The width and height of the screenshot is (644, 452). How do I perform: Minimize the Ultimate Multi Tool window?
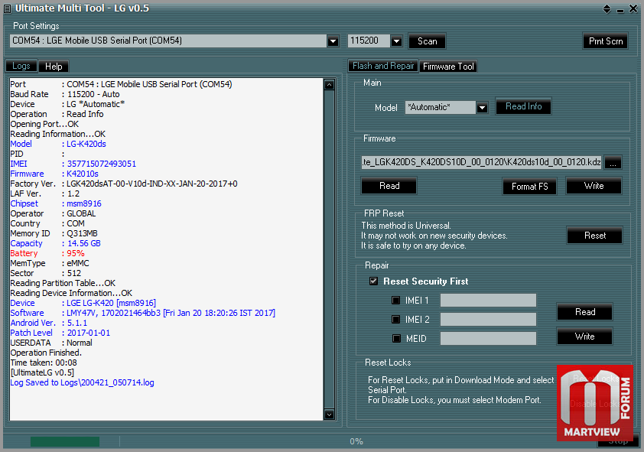point(620,9)
